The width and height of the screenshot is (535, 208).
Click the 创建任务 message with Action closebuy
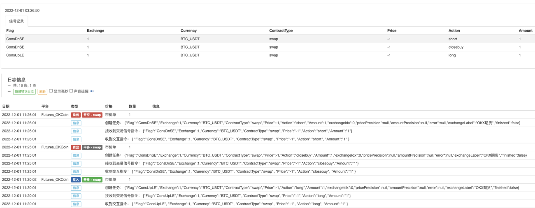tap(316, 155)
